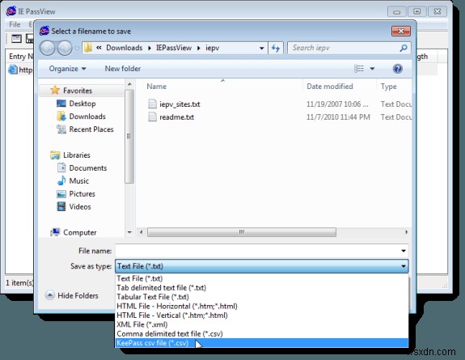
Task: Click the Search iepv box
Action: [x=344, y=48]
